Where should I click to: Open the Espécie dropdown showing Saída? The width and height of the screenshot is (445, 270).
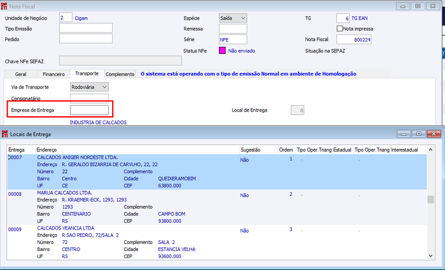click(233, 18)
